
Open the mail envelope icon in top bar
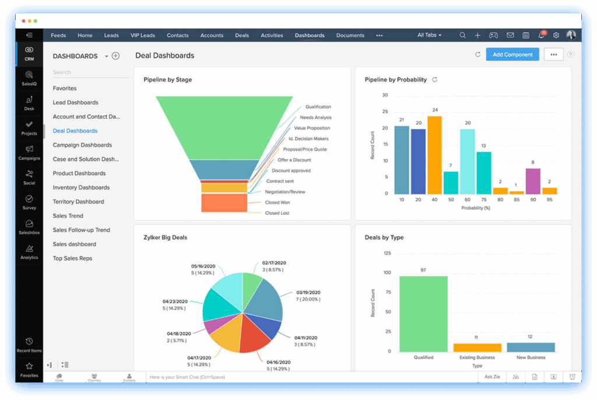coord(510,35)
